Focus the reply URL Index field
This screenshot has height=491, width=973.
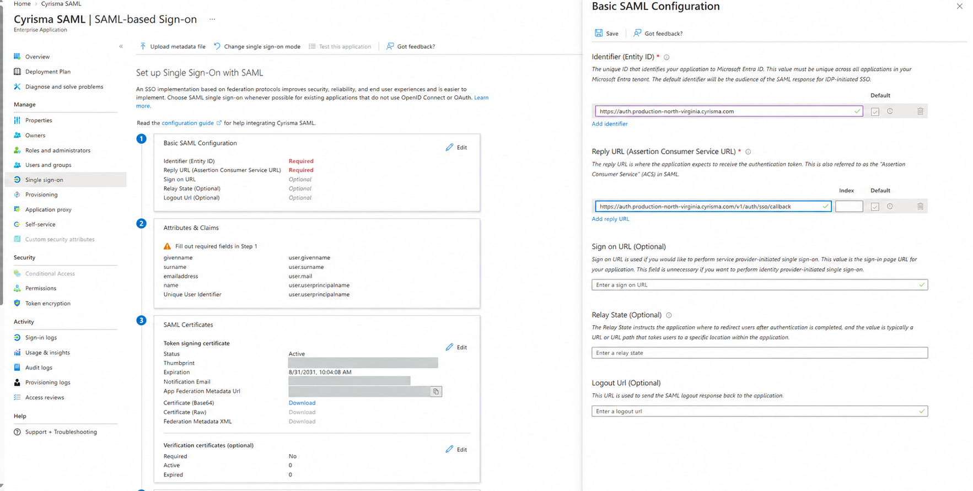tap(849, 207)
